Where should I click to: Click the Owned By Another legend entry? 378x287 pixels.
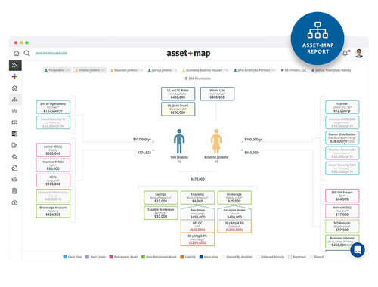tap(237, 257)
